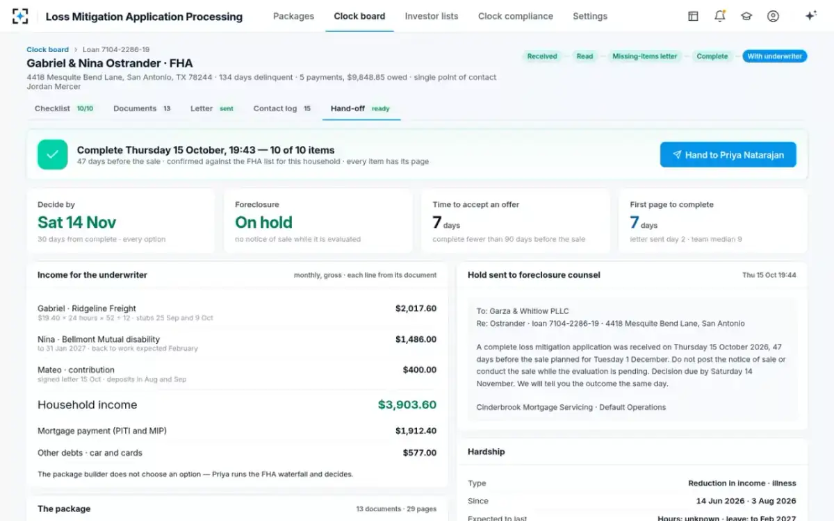Click the Time to accept an offer card
834x521 pixels.
(x=516, y=221)
